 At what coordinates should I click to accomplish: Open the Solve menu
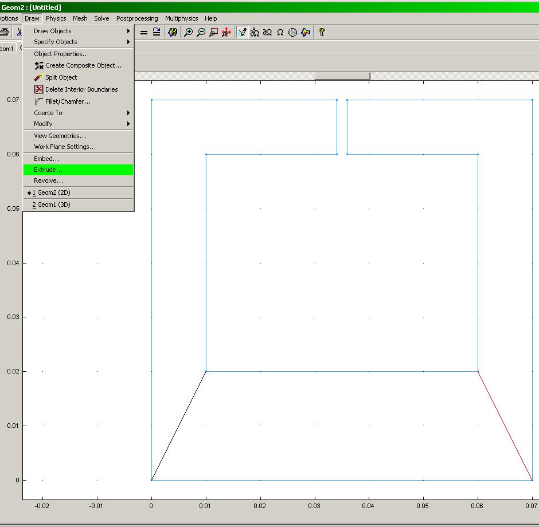tap(101, 18)
